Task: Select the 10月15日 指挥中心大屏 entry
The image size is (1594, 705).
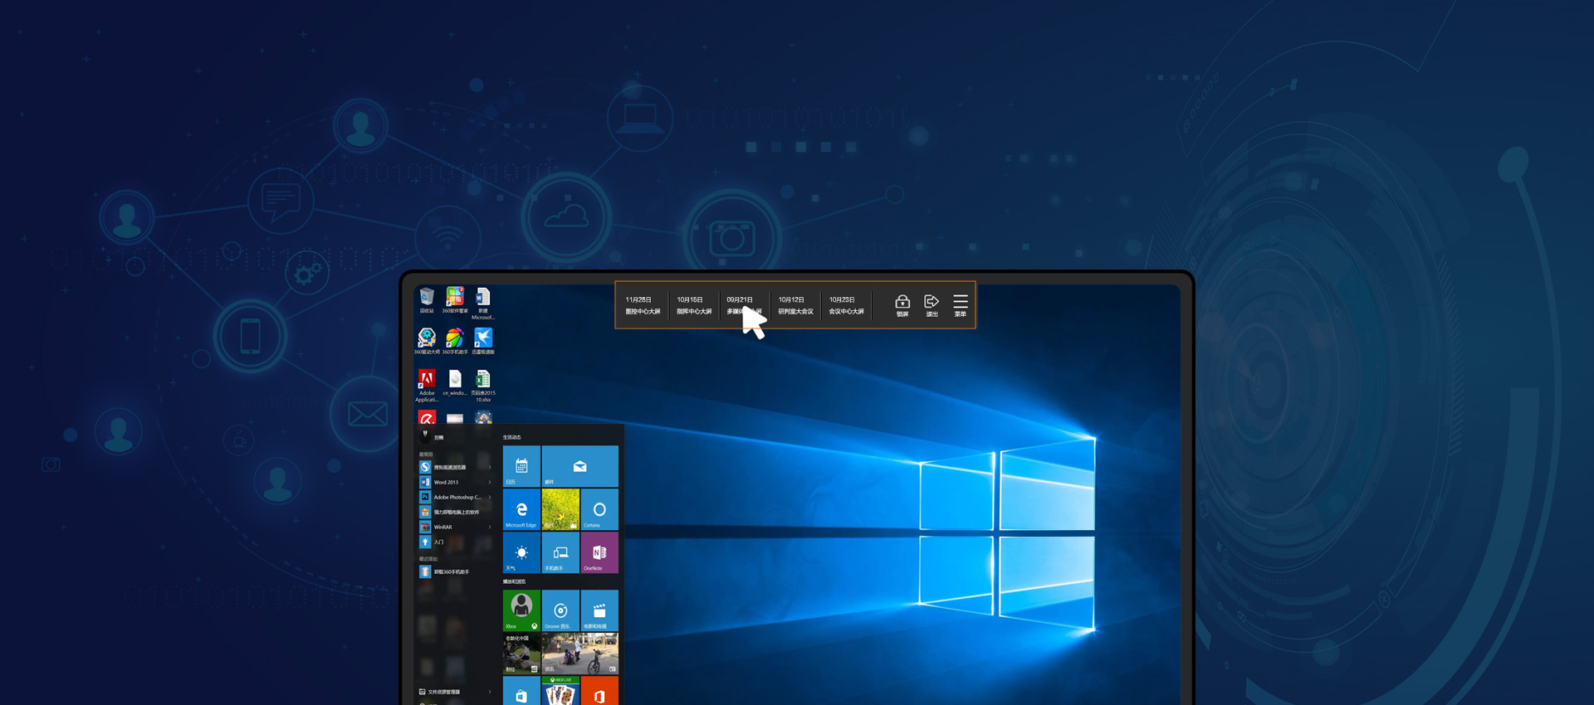Action: coord(694,305)
